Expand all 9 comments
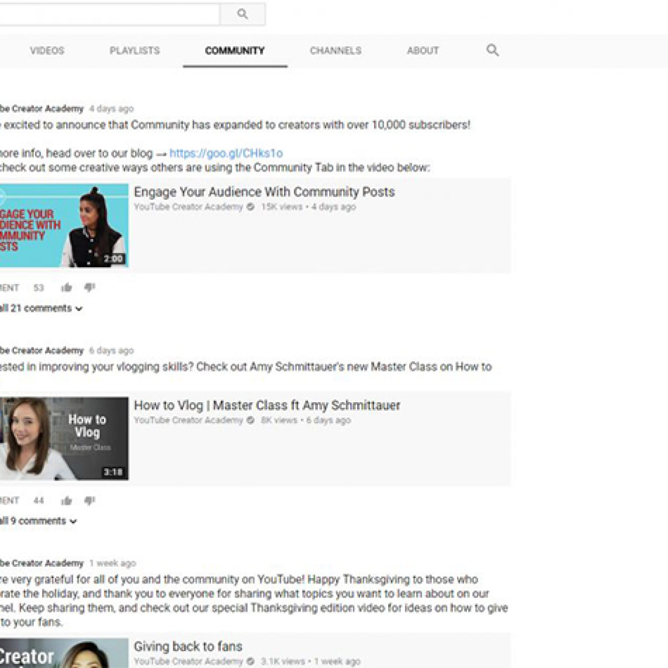 (38, 521)
